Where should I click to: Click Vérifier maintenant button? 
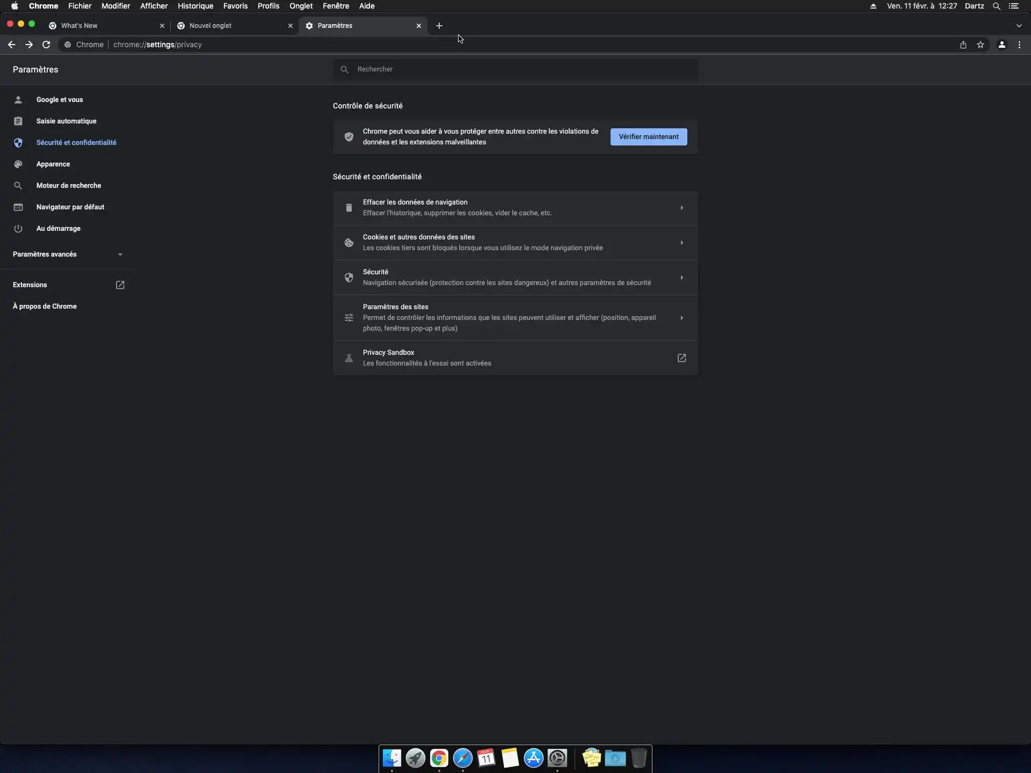648,137
